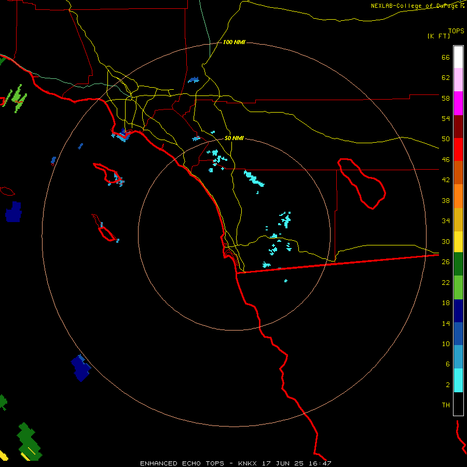Click the legend value '42'
The width and height of the screenshot is (467, 467).
446,180
